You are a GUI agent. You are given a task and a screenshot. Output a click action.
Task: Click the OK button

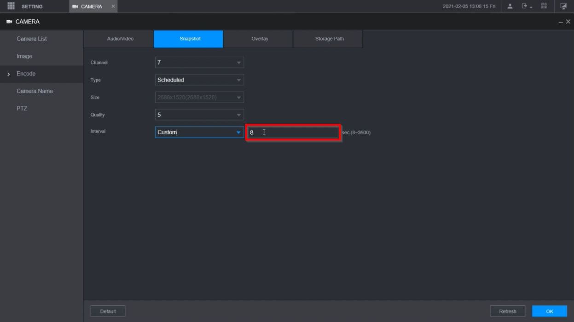(x=550, y=311)
